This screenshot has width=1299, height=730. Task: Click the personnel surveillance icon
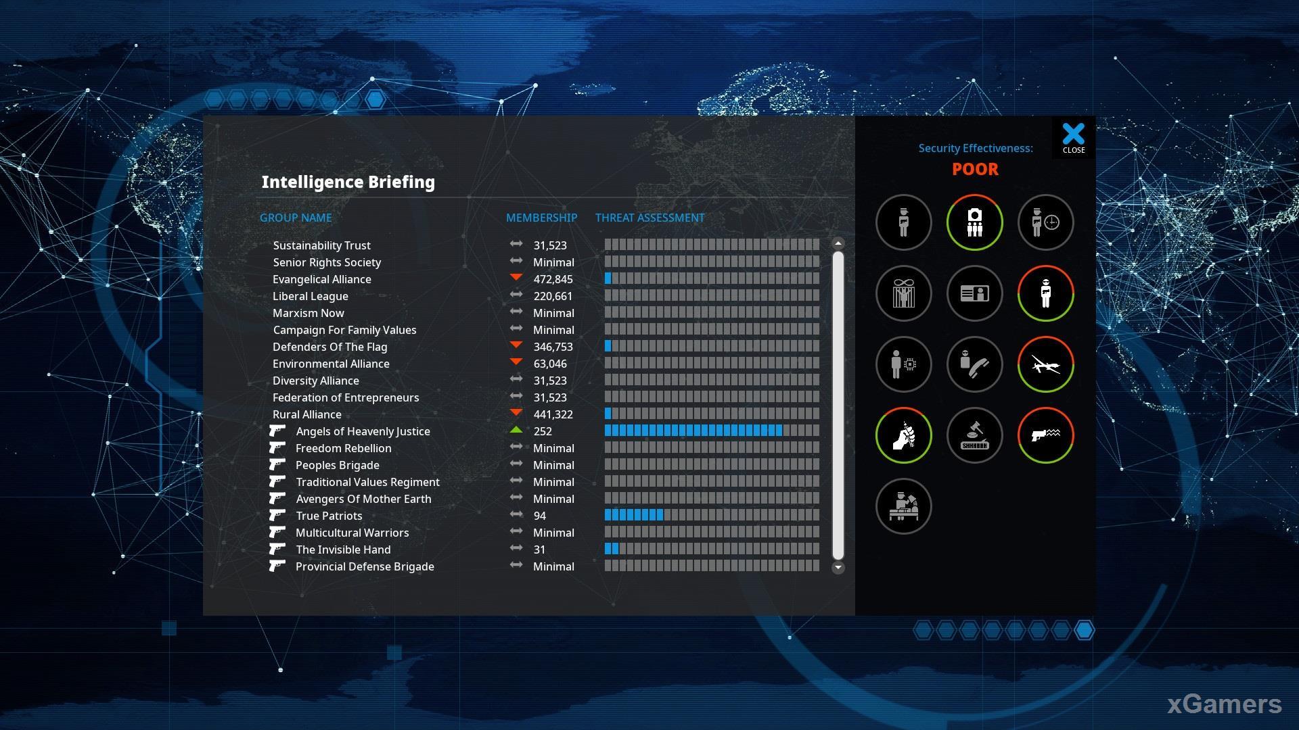(974, 221)
